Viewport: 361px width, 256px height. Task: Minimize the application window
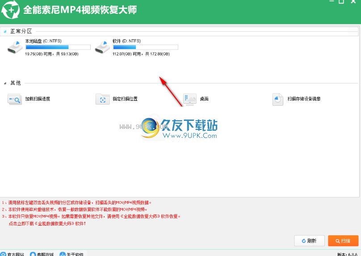click(x=332, y=1)
